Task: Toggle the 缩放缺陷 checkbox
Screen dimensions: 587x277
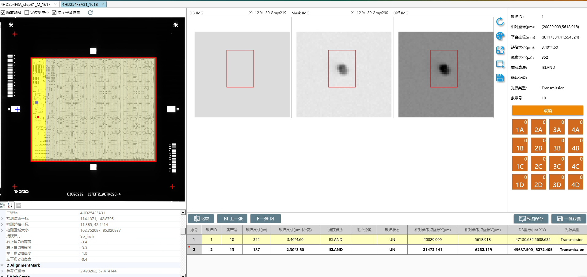Action: (3, 13)
